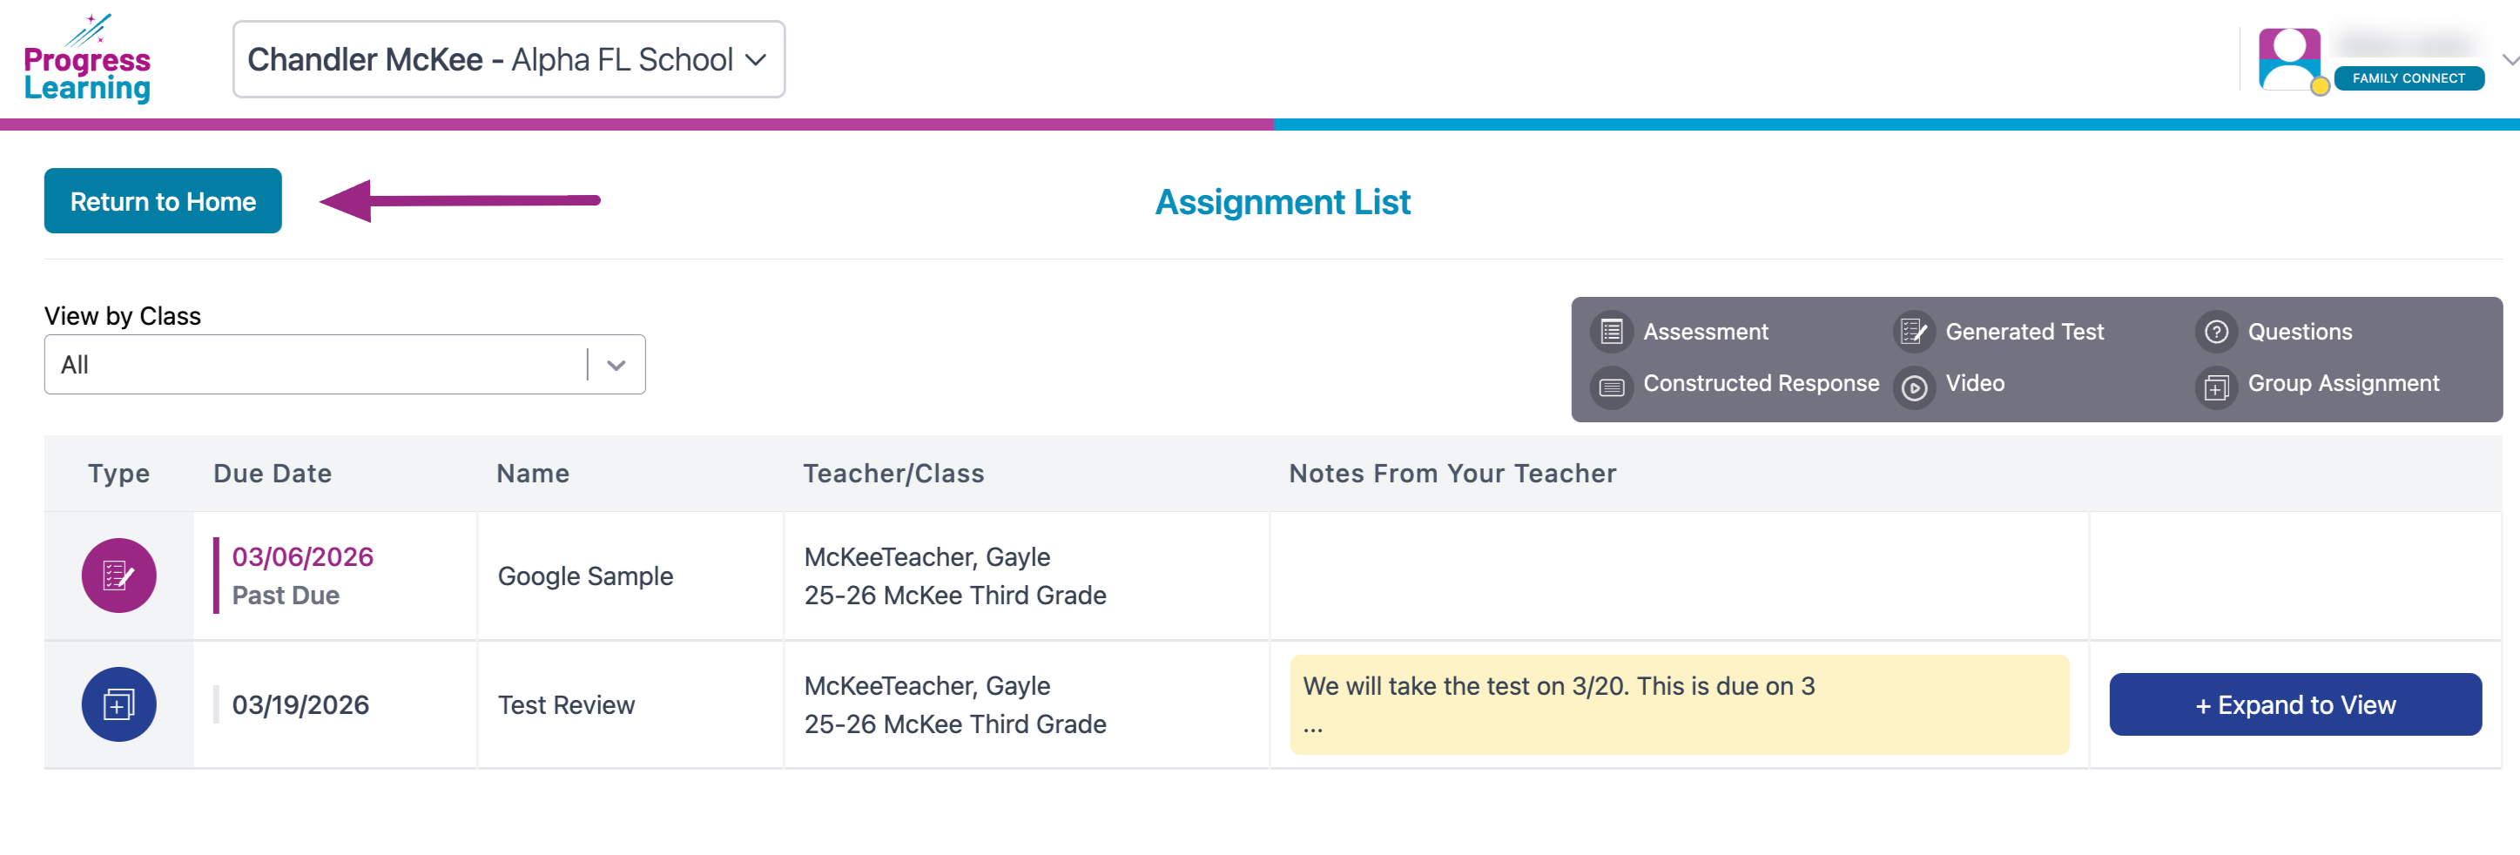Open the Test Review group assignment icon
This screenshot has height=855, width=2520.
coord(118,704)
